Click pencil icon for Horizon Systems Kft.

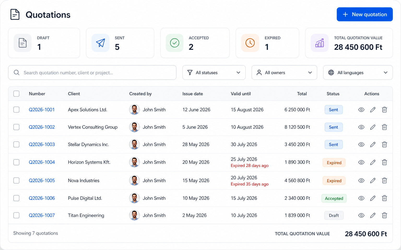point(373,162)
